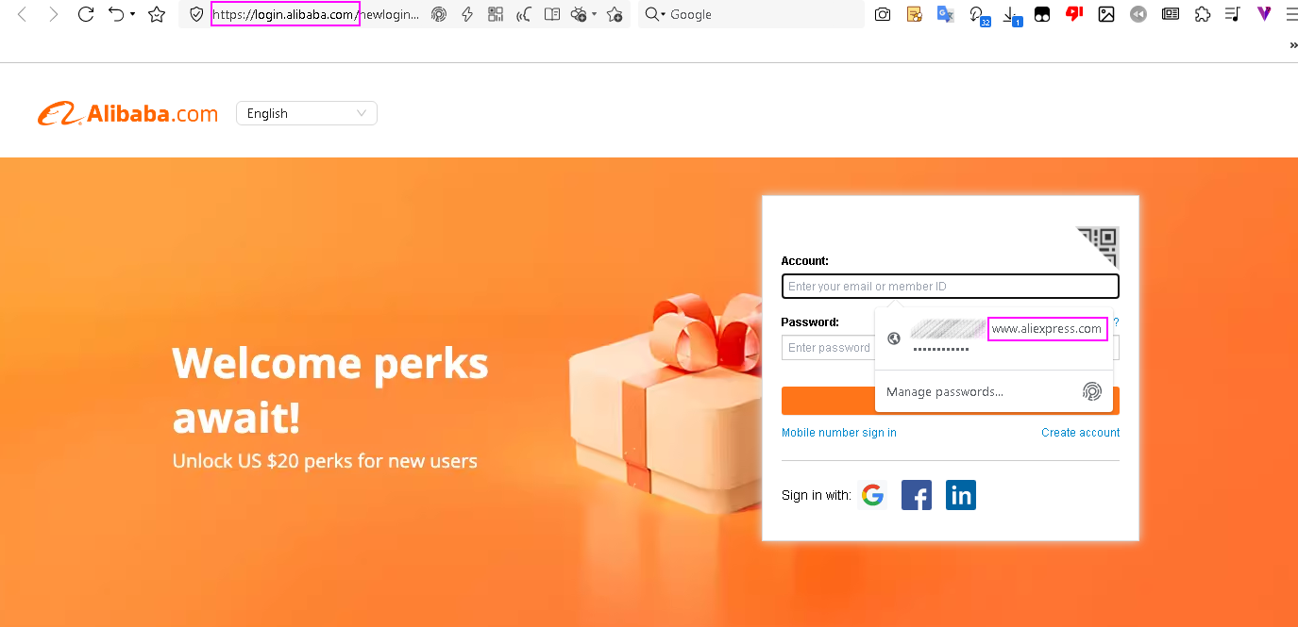This screenshot has width=1298, height=627.
Task: Click the purple V extension icon
Action: click(1264, 14)
